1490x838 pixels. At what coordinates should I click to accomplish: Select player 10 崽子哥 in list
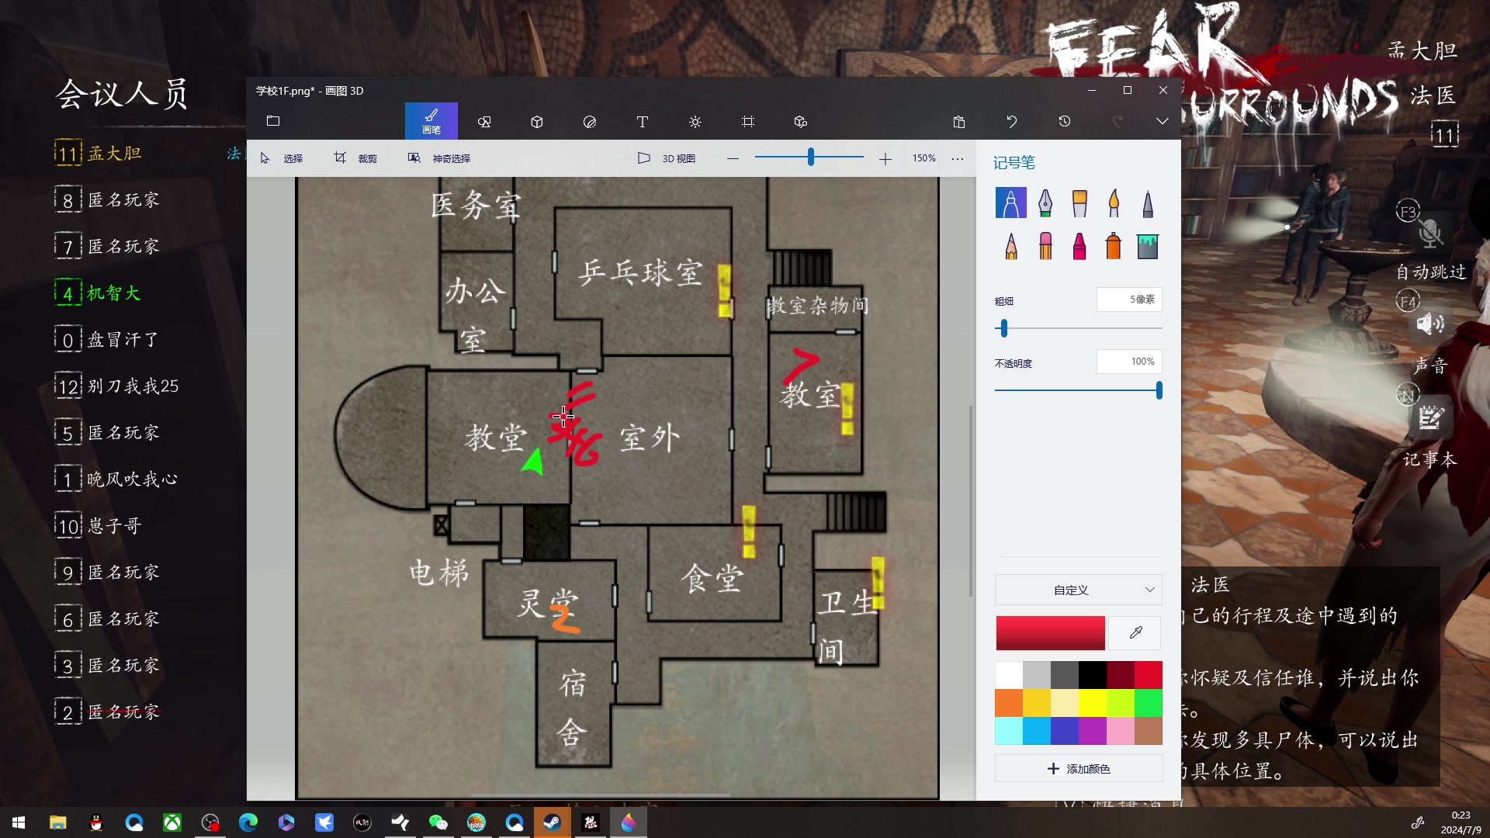(99, 526)
